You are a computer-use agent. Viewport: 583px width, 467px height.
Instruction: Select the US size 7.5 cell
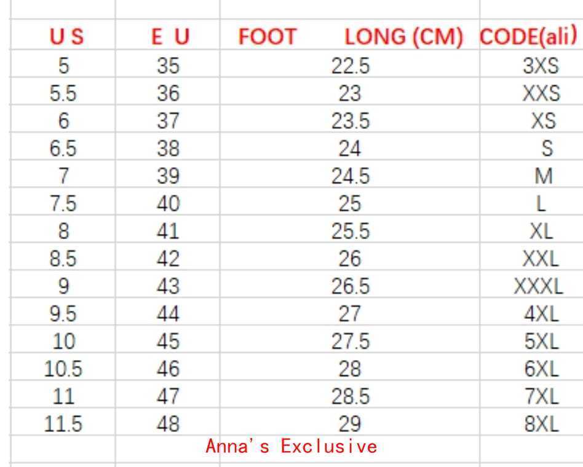tap(63, 203)
